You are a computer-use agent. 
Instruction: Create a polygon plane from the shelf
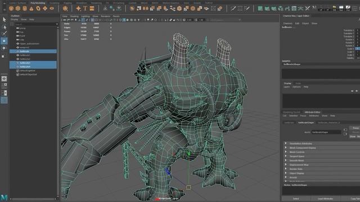click(45, 9)
